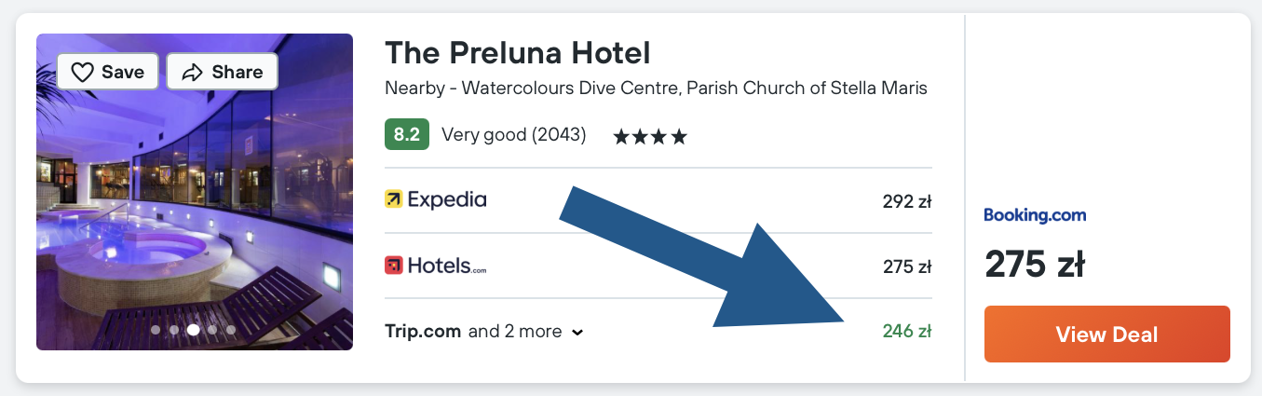Click the Hotels.com 275 zł price
Screen dimensions: 1262x396
pos(906,266)
